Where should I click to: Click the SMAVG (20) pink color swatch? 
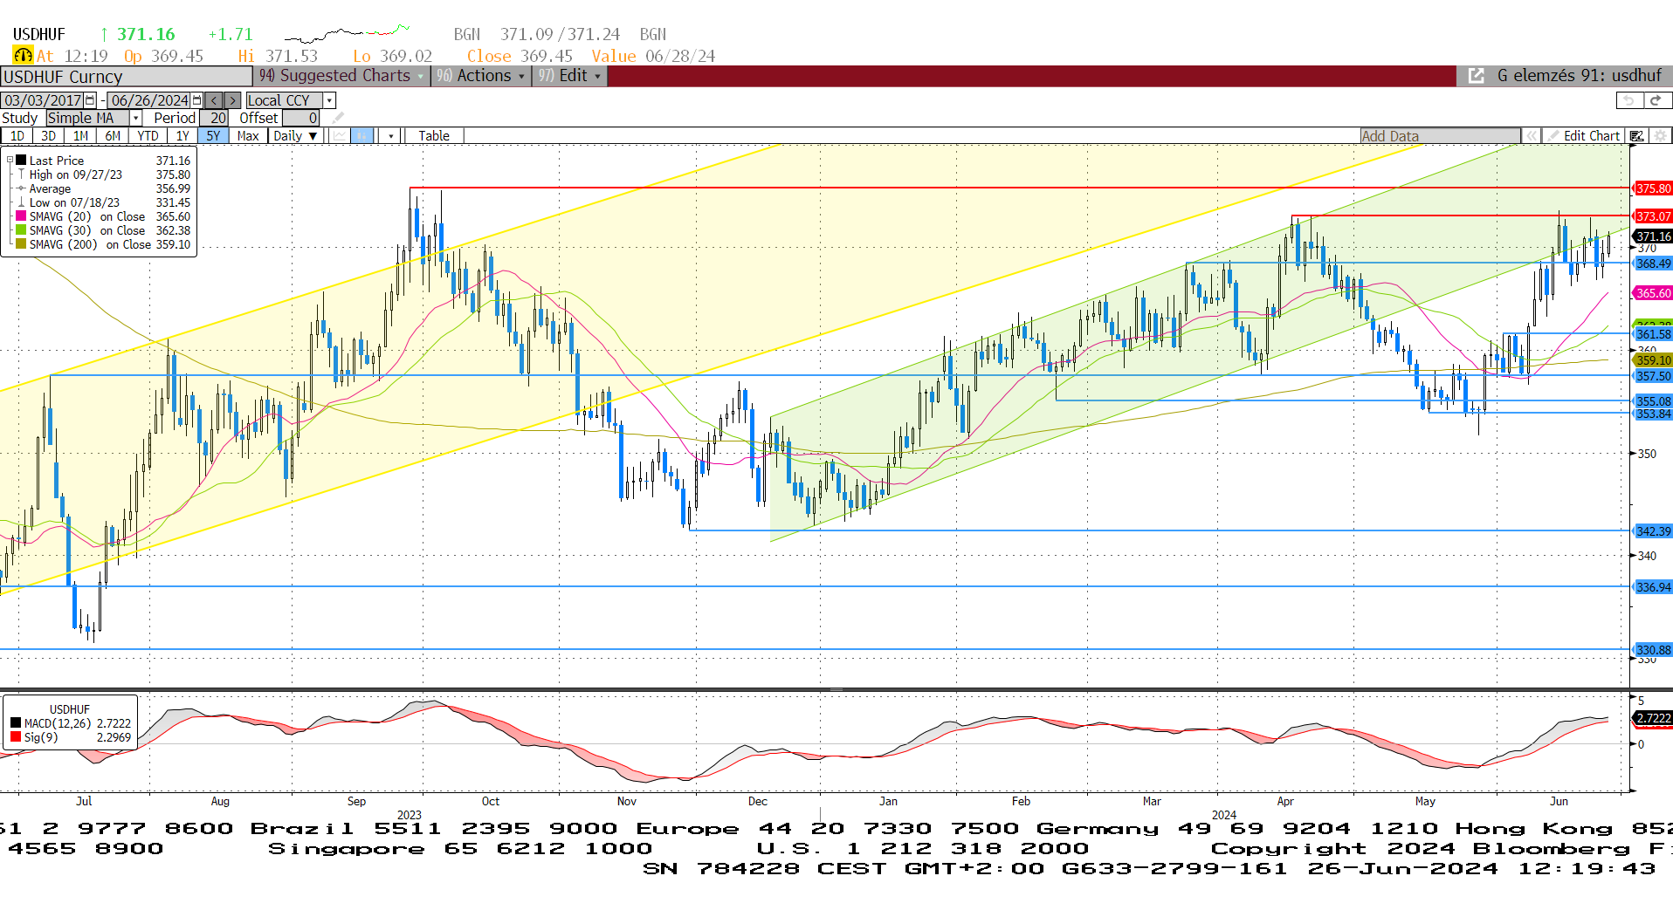point(21,216)
